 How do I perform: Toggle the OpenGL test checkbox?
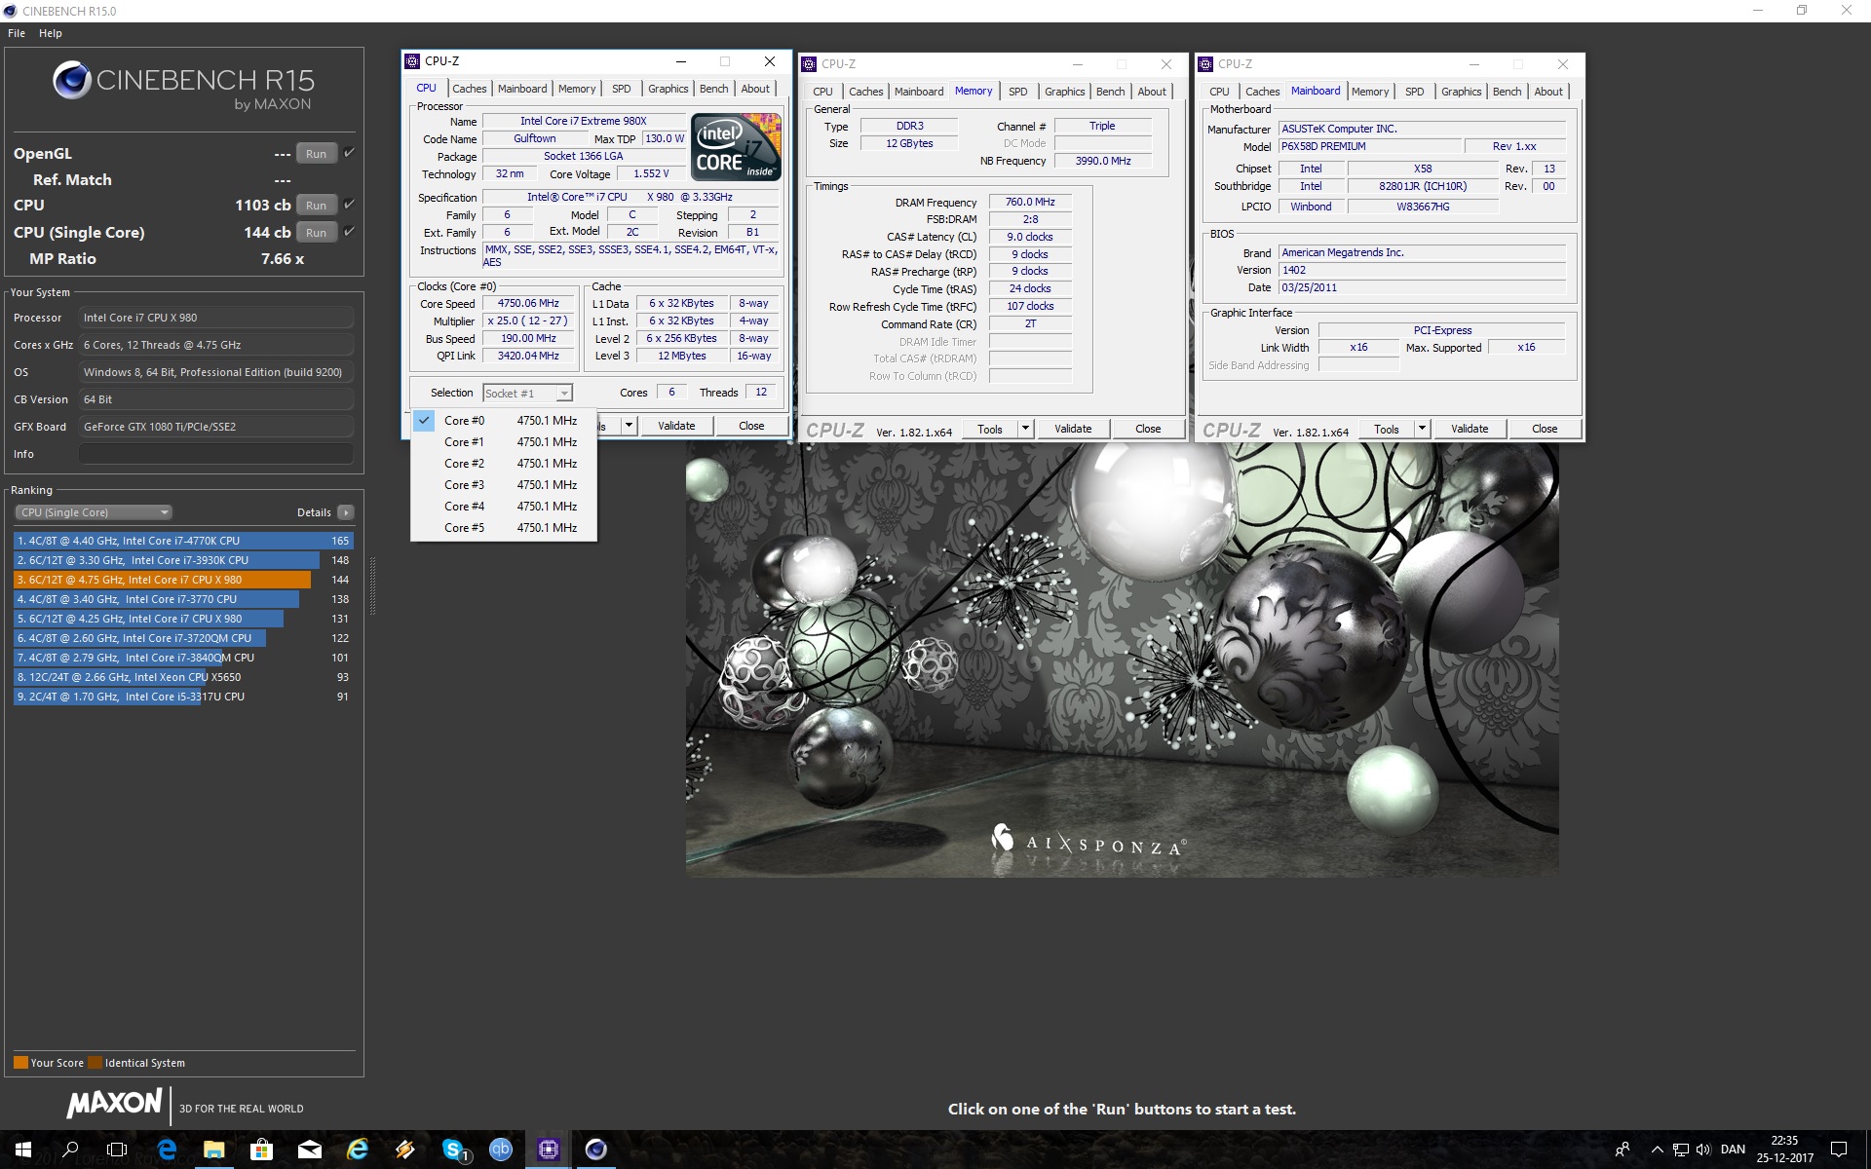(x=350, y=153)
